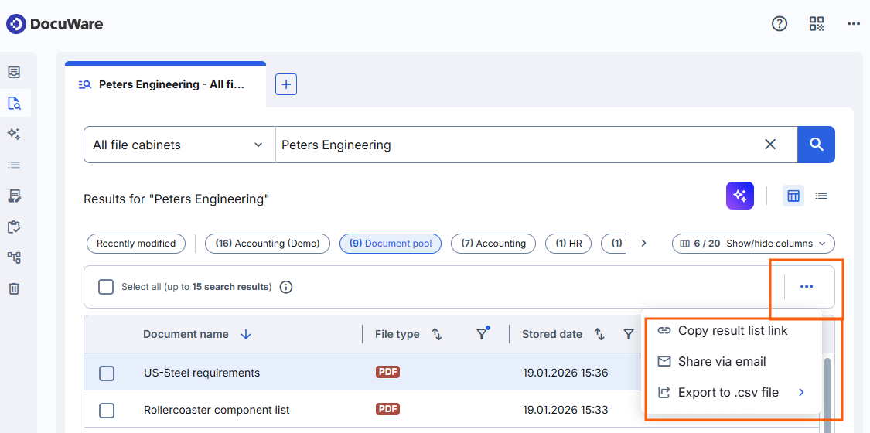The width and height of the screenshot is (870, 433).
Task: Check the Select all checkbox
Action: [106, 287]
